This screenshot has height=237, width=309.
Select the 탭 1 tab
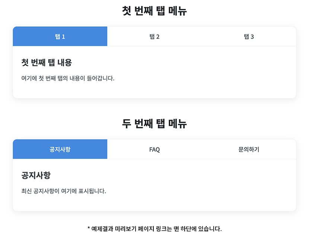coord(60,36)
